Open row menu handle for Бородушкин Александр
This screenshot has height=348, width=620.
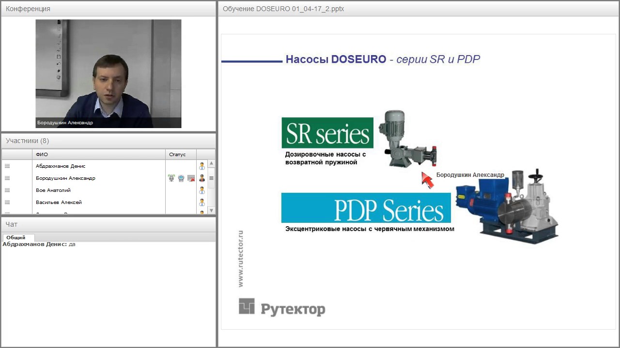pos(7,178)
